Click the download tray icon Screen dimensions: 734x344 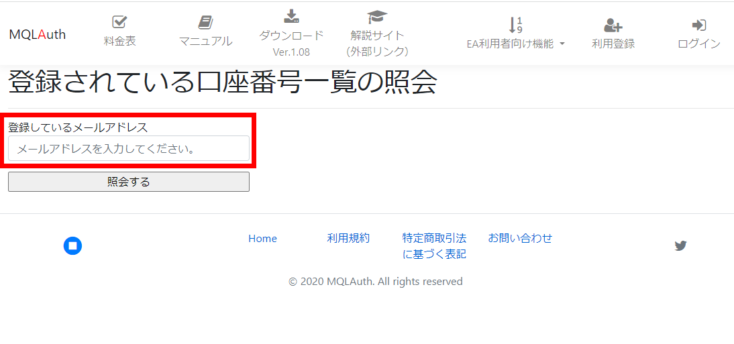[291, 16]
